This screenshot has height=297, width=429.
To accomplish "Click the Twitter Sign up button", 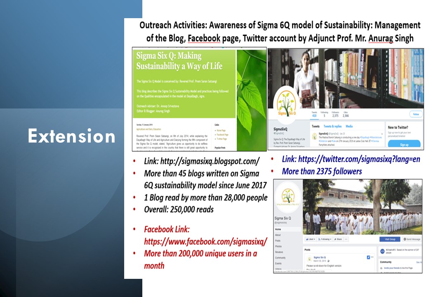I will pyautogui.click(x=404, y=144).
